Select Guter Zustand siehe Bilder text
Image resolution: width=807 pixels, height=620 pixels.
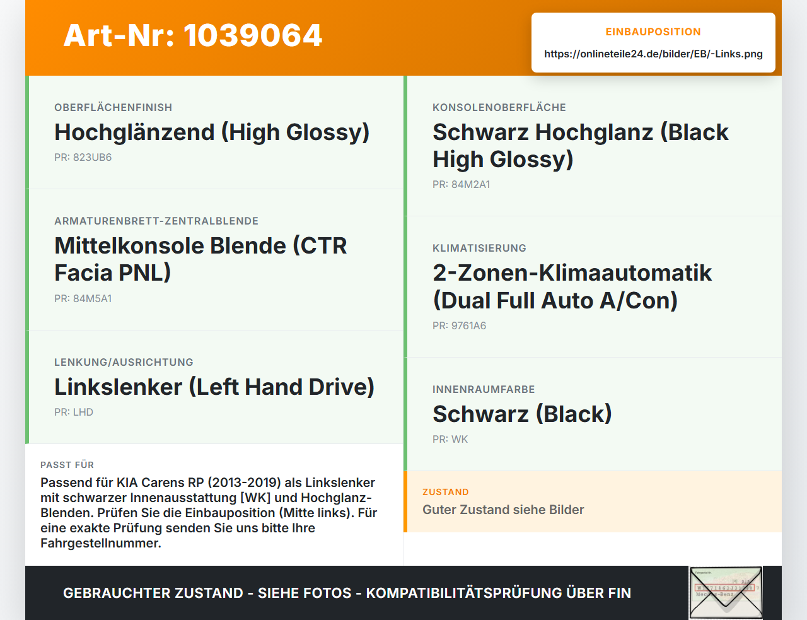click(x=503, y=510)
